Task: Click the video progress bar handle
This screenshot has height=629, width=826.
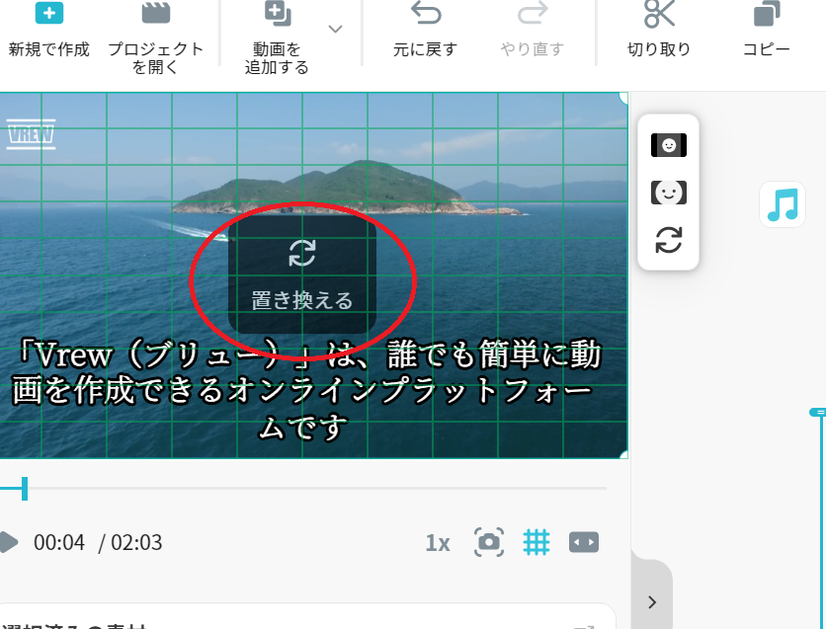Action: click(x=25, y=489)
